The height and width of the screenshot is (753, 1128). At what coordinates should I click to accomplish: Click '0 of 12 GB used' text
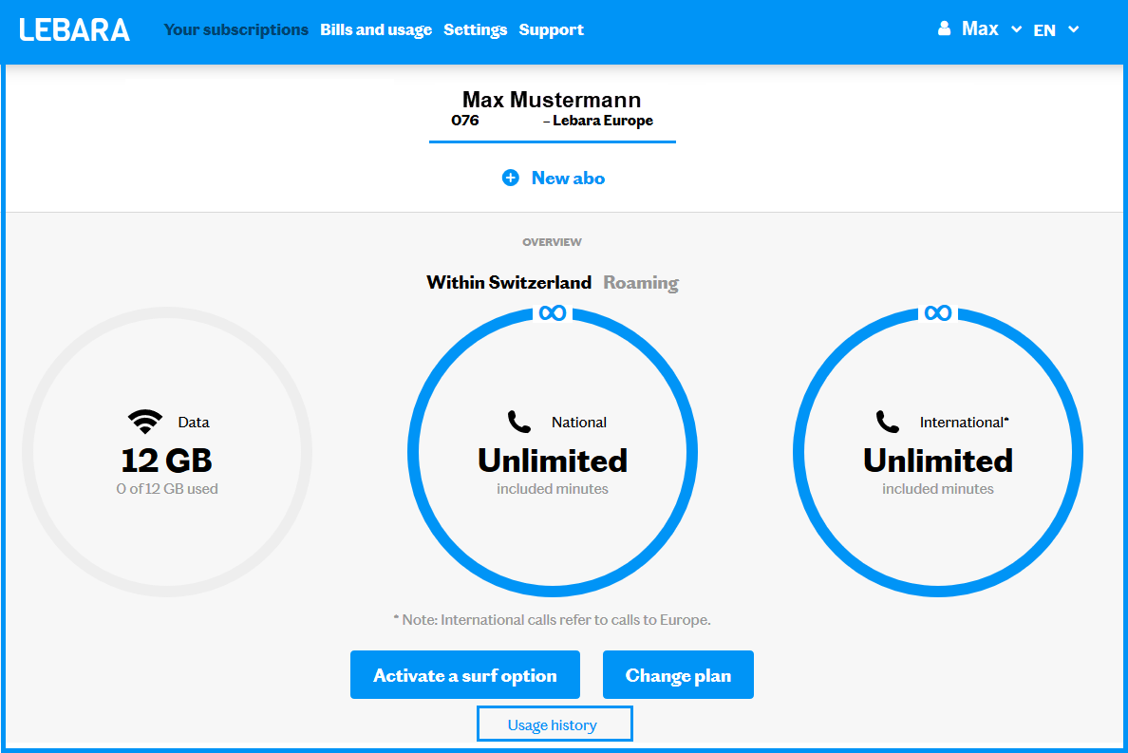coord(167,489)
